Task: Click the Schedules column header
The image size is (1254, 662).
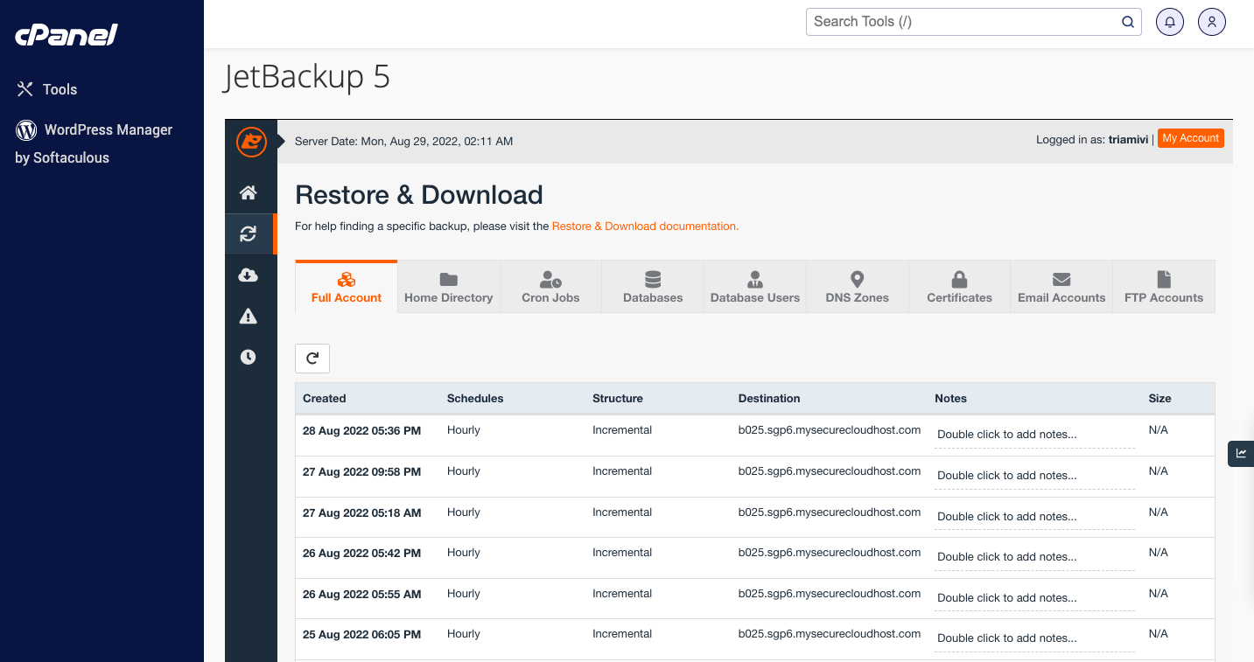Action: click(x=475, y=398)
